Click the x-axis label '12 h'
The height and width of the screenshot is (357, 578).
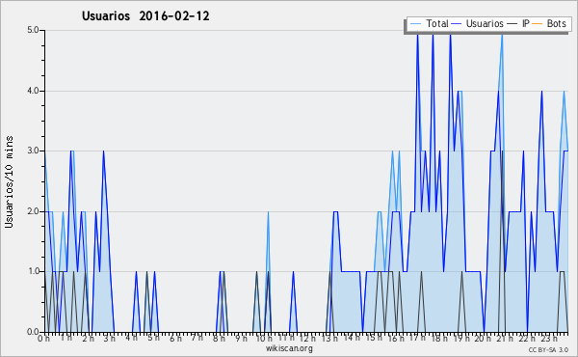307,338
